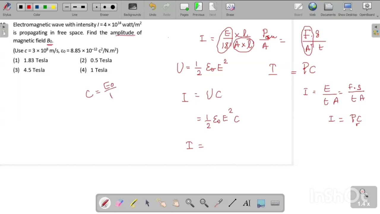The width and height of the screenshot is (380, 214).
Task: Toggle the Stylus toolbar button
Action: point(7,9)
